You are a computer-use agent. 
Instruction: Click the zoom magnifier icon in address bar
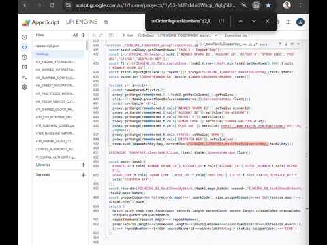[244, 5]
